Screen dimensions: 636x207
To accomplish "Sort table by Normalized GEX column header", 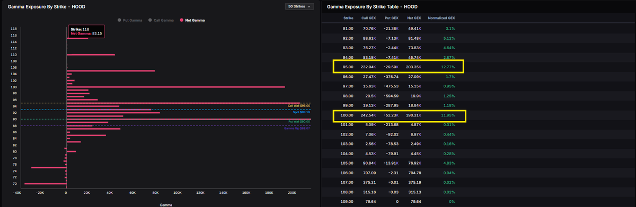I will coord(441,17).
